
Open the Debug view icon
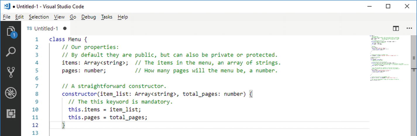[x=11, y=93]
